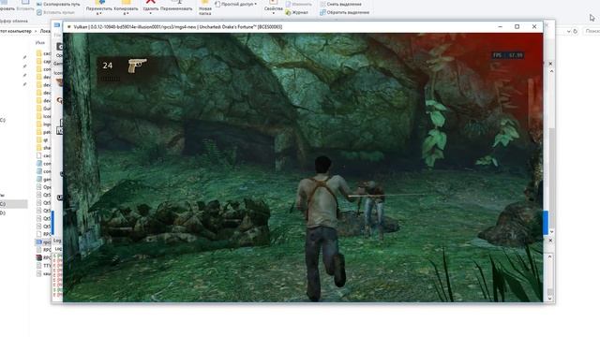Maximize the Uncharted game window
Viewport: 600px width, 337px height.
click(517, 26)
